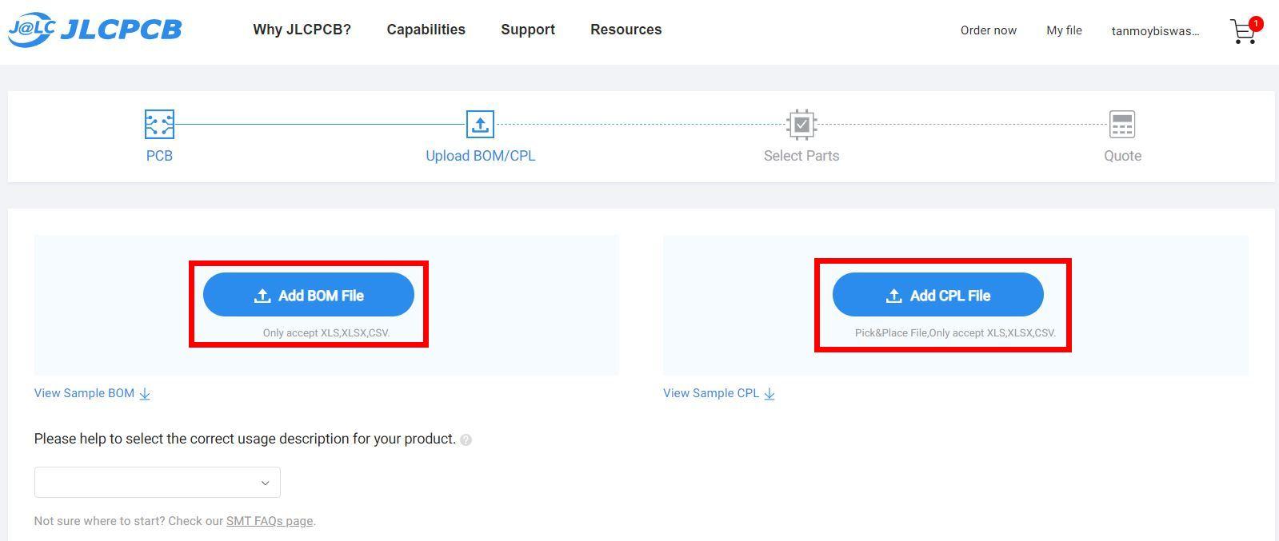Image resolution: width=1279 pixels, height=541 pixels.
Task: Open the Capabilities menu
Action: coord(426,30)
